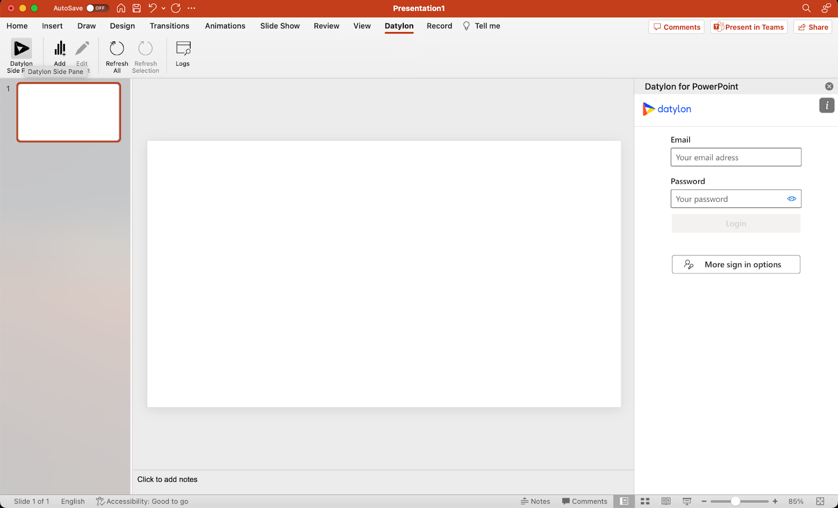The width and height of the screenshot is (838, 508).
Task: Open the Slide Show tab
Action: [x=280, y=26]
